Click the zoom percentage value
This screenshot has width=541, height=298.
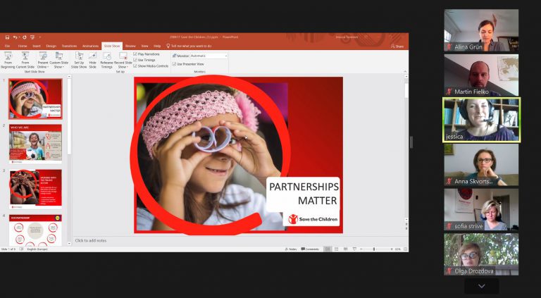click(x=398, y=249)
